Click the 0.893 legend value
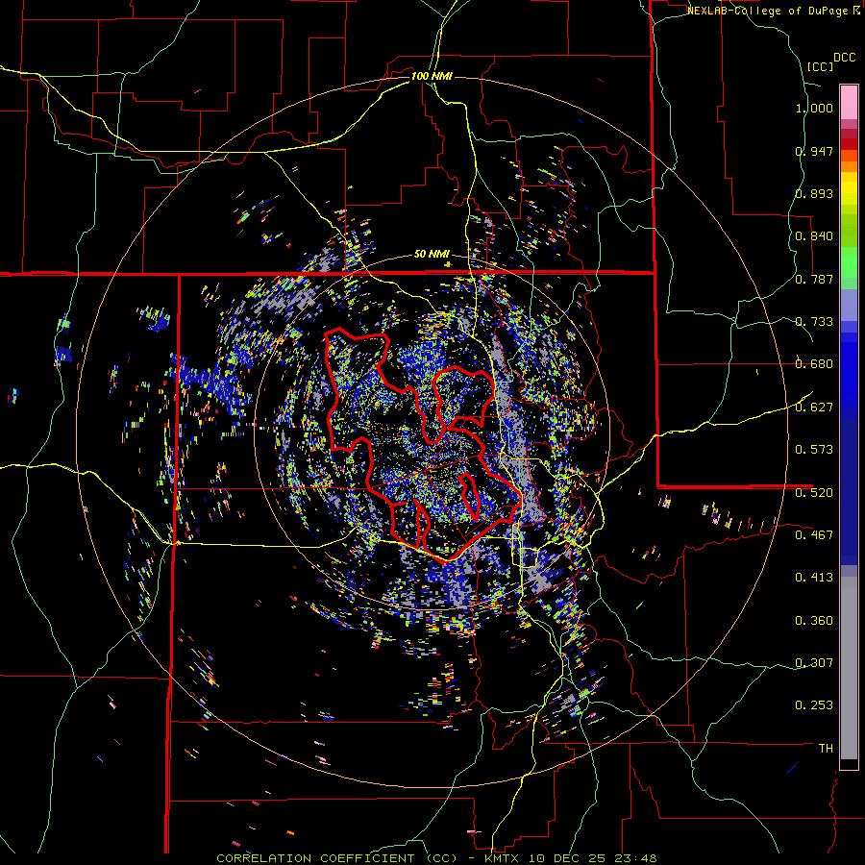 pos(814,193)
